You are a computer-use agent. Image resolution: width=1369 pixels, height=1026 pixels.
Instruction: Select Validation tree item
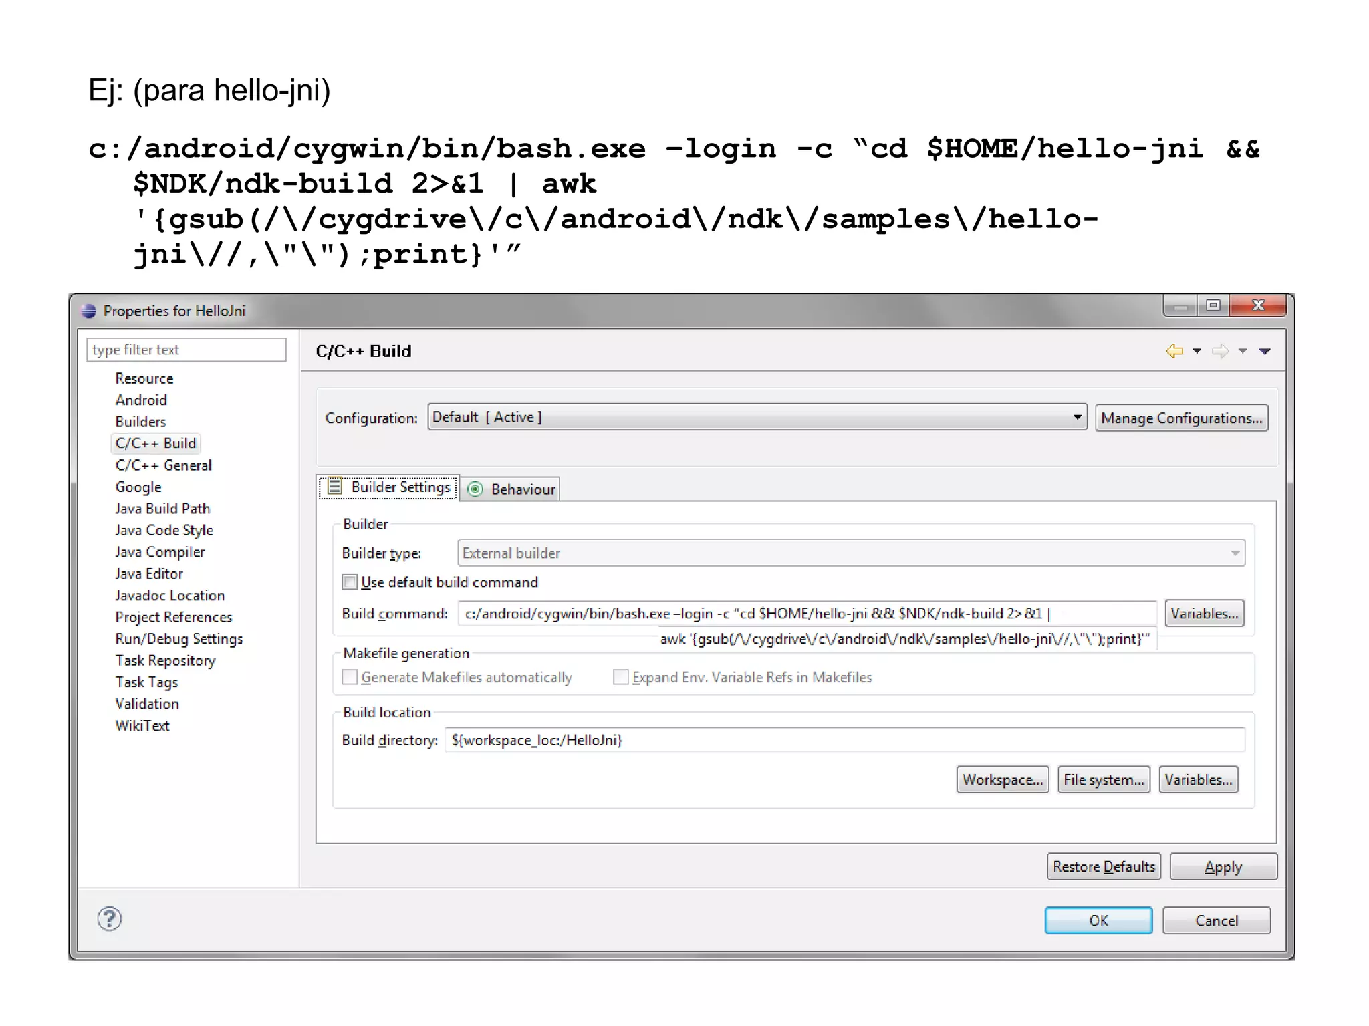point(146,704)
